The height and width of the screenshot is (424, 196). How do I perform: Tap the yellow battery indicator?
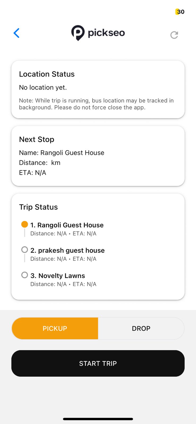180,12
